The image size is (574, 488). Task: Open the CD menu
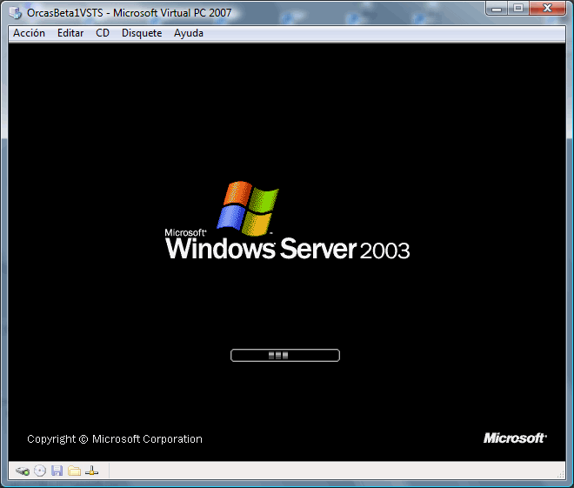[103, 33]
